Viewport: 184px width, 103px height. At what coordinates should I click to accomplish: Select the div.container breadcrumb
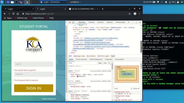(x=91, y=56)
